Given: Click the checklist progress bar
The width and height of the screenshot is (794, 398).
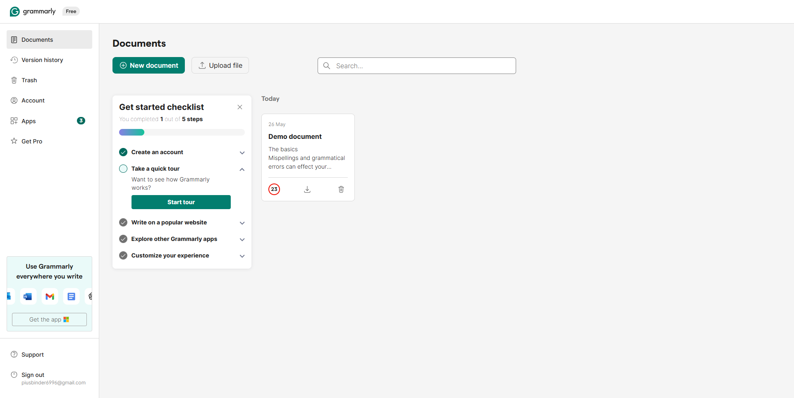Looking at the screenshot, I should point(182,132).
